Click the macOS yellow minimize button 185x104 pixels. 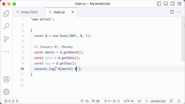[x=9, y=4]
